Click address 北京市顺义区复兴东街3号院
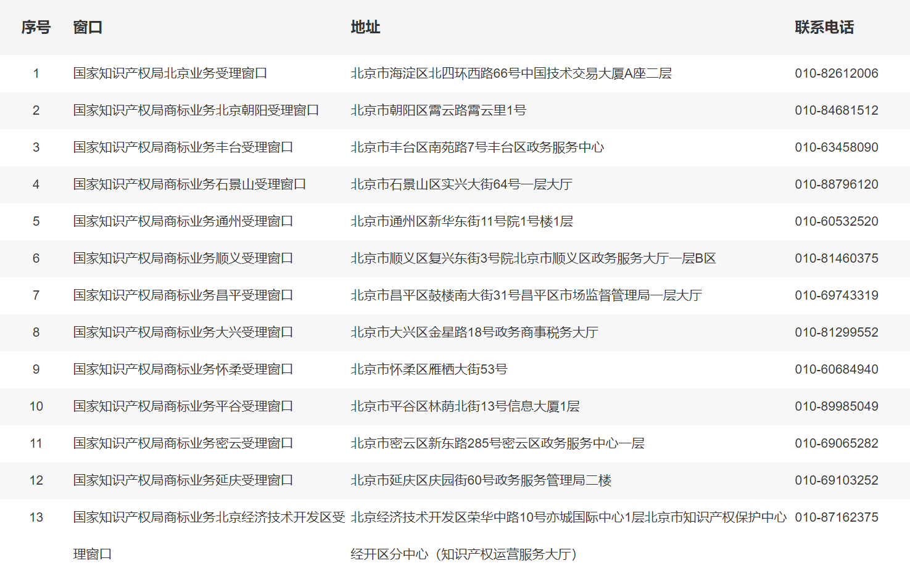The image size is (910, 579). click(x=533, y=258)
